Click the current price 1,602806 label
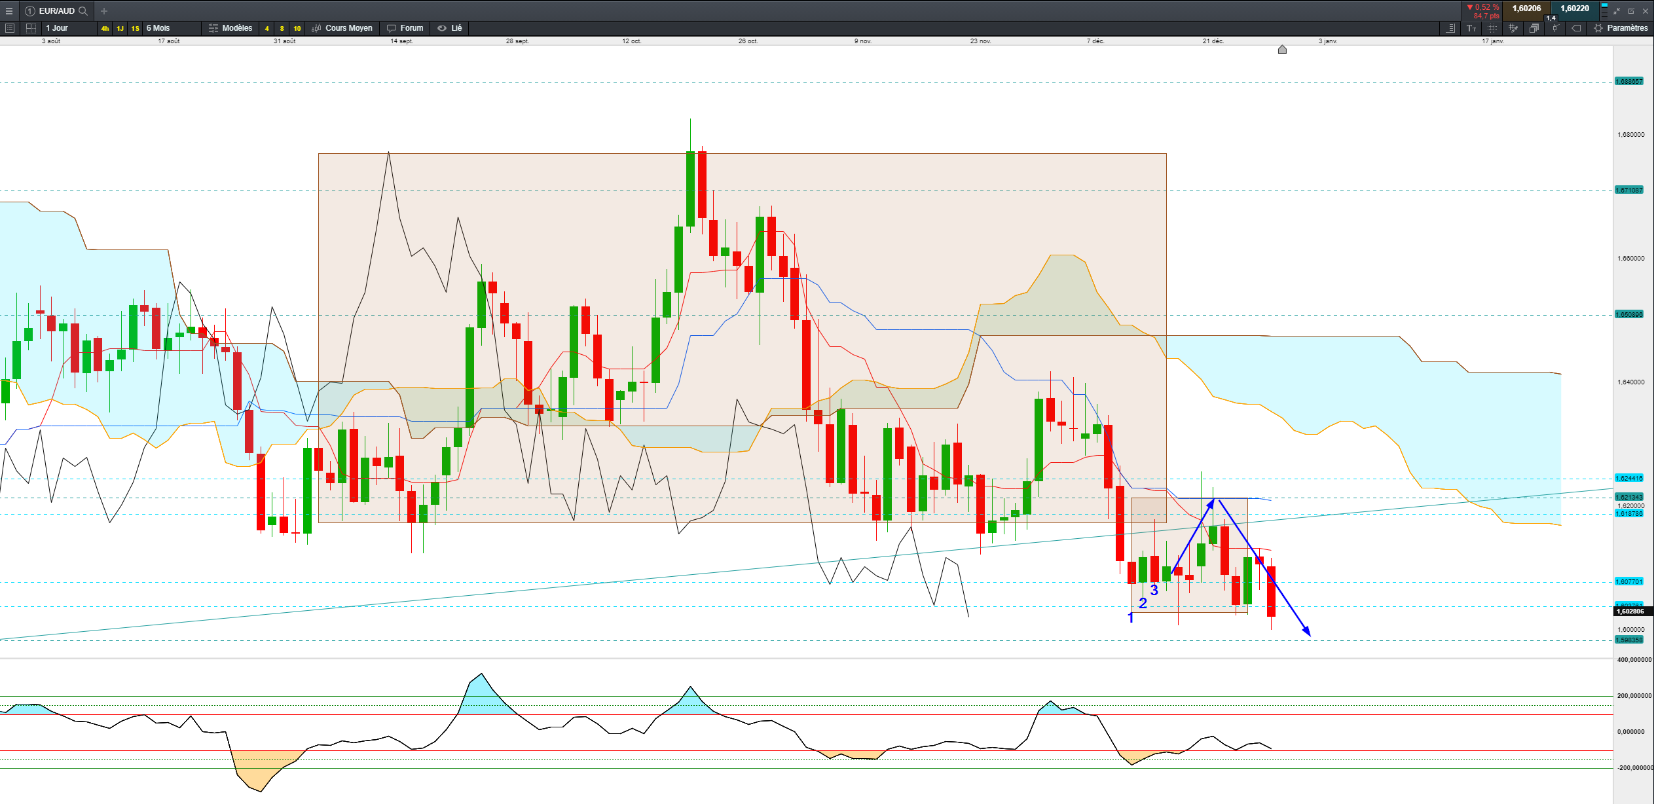Viewport: 1654px width, 804px height. 1632,612
